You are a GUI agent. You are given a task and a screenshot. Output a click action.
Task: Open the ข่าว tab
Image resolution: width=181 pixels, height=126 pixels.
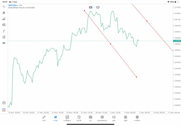pyautogui.click(x=90, y=118)
